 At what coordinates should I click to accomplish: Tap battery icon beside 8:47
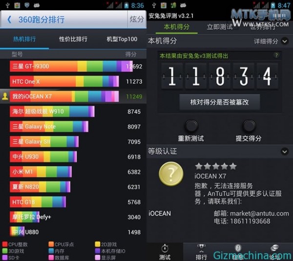click(273, 5)
